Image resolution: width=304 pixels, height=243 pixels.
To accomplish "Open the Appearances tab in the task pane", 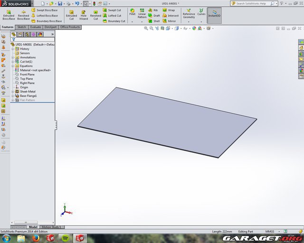I will pos(301,71).
